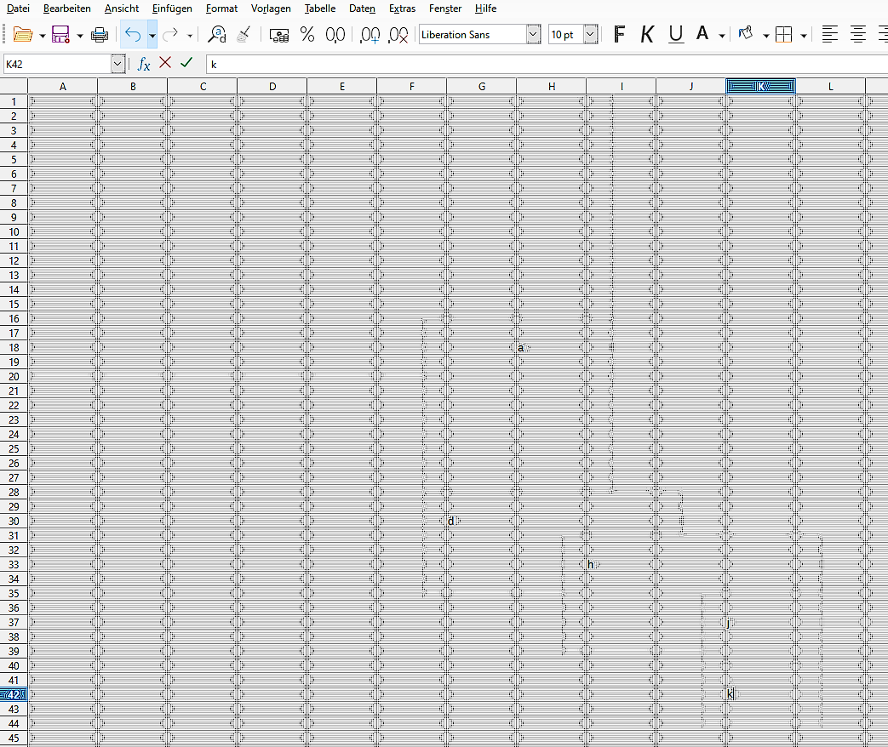Run the spelling check icon

tap(244, 35)
